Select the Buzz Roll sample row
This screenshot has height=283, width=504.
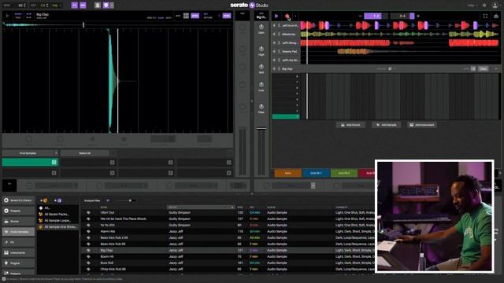coord(227,263)
